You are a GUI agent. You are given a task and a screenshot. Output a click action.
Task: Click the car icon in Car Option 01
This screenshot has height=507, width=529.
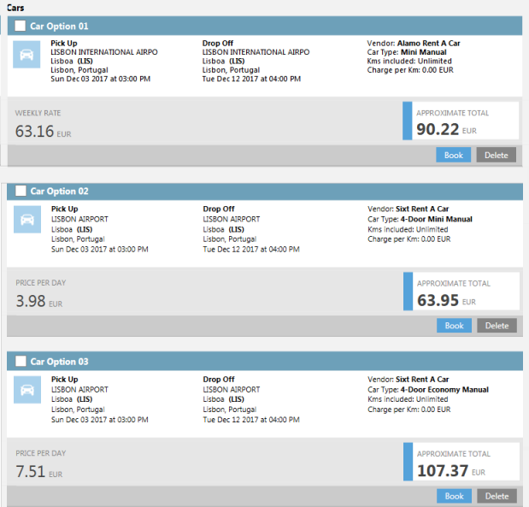click(26, 56)
